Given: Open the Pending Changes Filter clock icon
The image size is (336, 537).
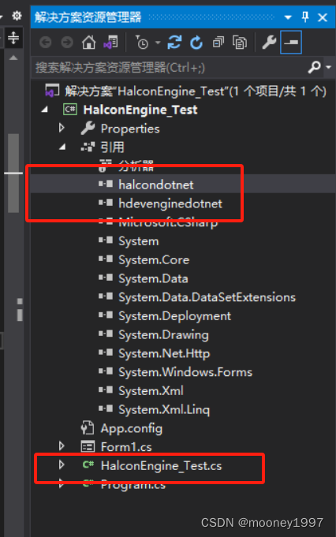Looking at the screenshot, I should (142, 43).
